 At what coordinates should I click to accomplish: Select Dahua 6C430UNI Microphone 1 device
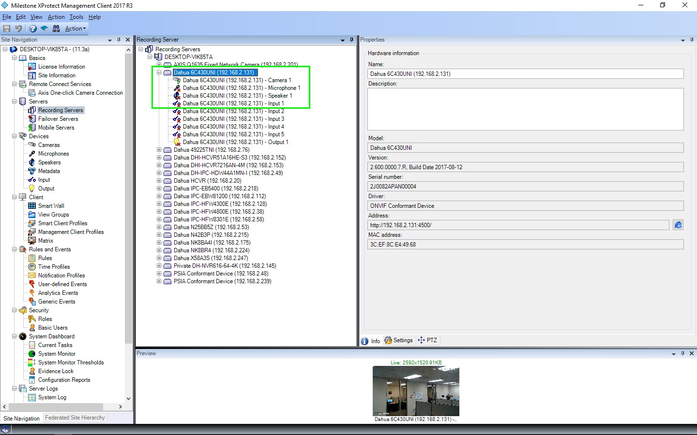pos(241,88)
